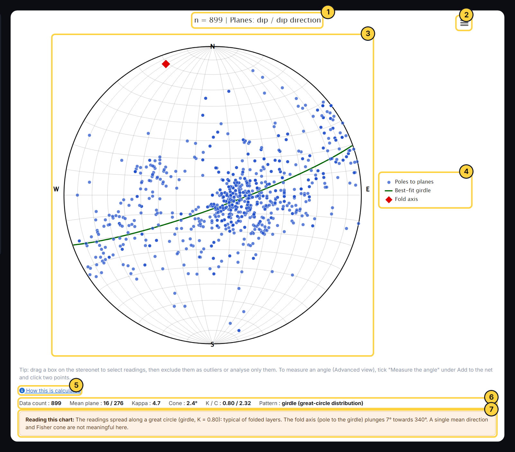The width and height of the screenshot is (515, 452).
Task: Toggle Poles to planes legend entry
Action: click(410, 182)
